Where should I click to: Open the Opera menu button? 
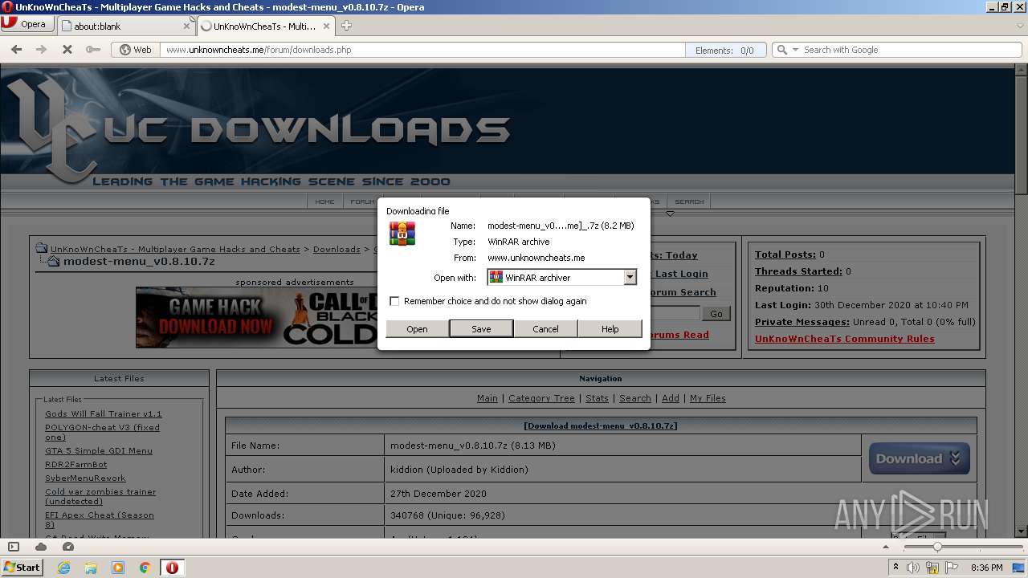pos(28,24)
